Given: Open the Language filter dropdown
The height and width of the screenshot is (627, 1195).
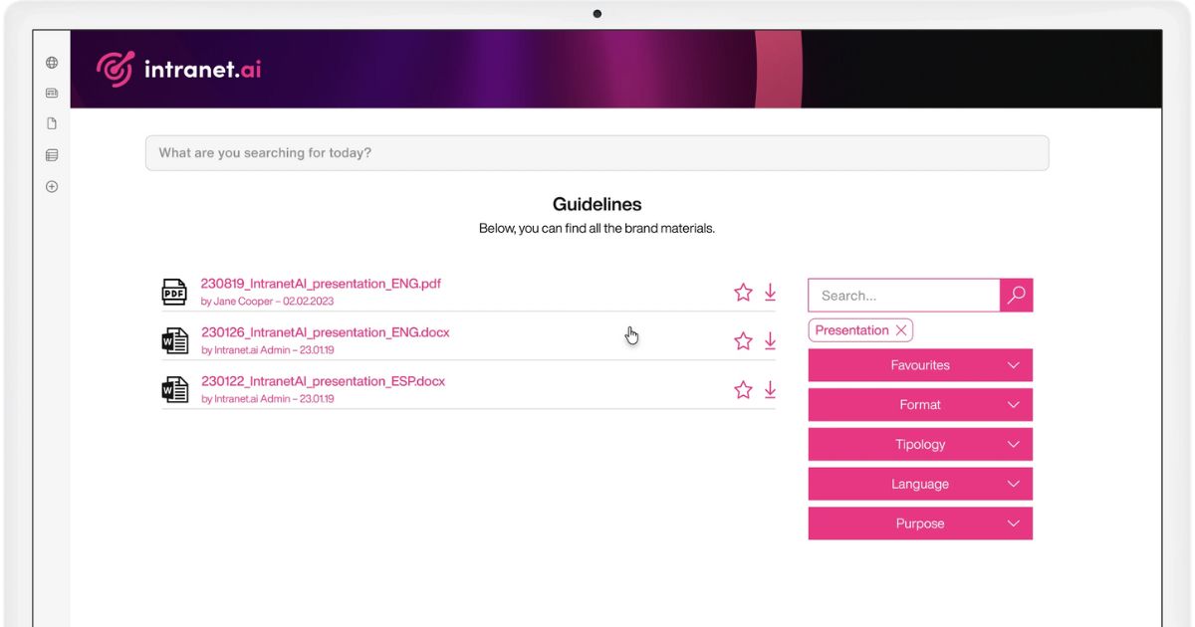Looking at the screenshot, I should pos(919,485).
